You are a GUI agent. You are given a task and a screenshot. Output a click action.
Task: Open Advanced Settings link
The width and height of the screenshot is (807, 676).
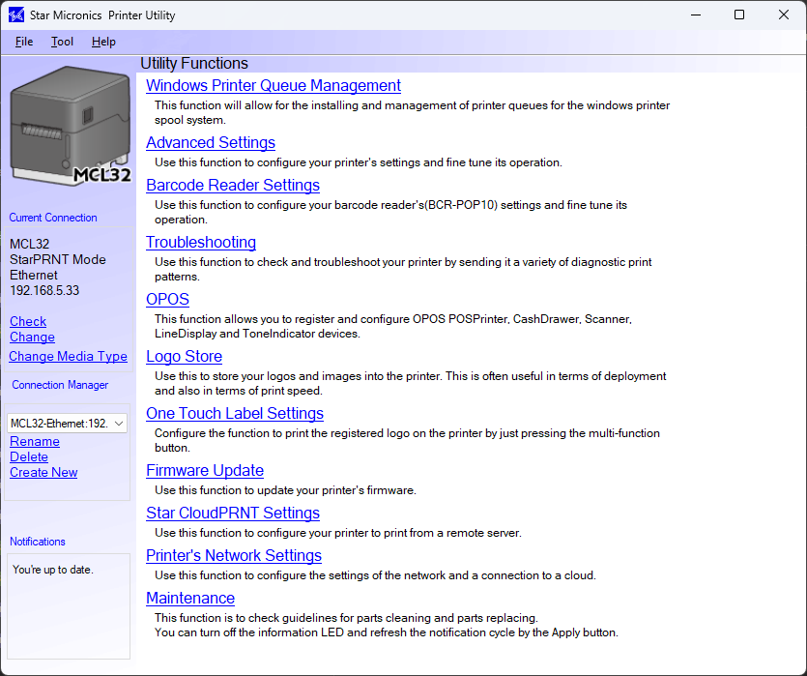[211, 142]
